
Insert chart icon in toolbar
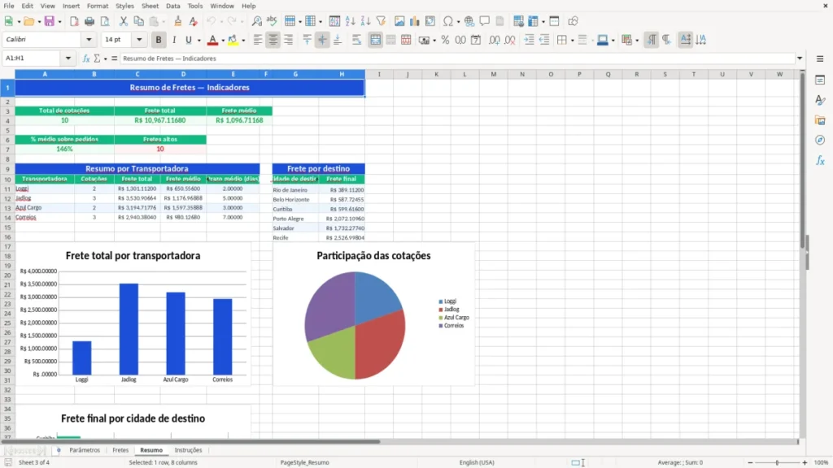[414, 21]
